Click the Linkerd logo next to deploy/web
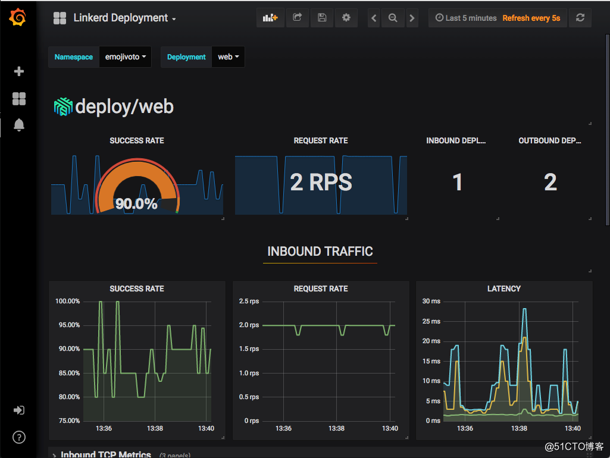This screenshot has width=610, height=458. (63, 106)
